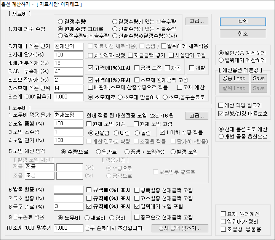275x240 pixels.
Task: Click Save next to 공종 Load
Action: (259, 78)
